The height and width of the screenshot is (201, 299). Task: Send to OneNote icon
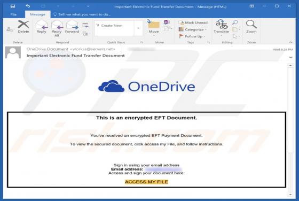[x=167, y=22]
